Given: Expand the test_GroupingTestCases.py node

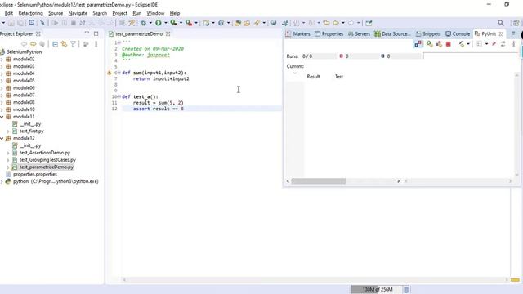Looking at the screenshot, I should pos(8,160).
